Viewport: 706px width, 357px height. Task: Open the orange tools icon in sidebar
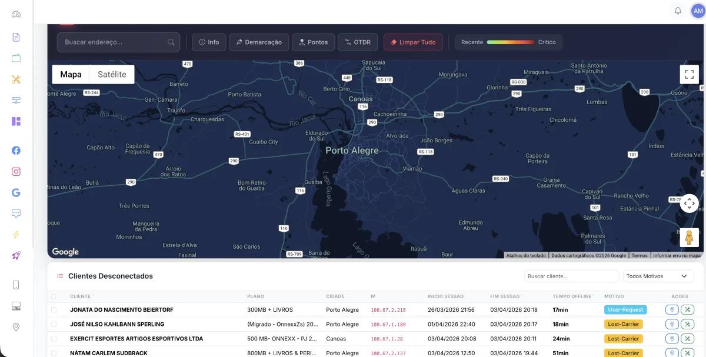pyautogui.click(x=16, y=79)
